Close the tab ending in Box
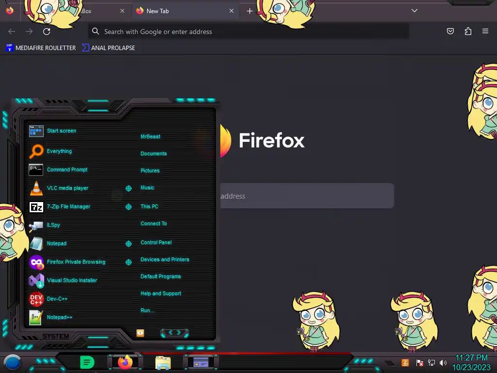The width and height of the screenshot is (497, 373). tap(122, 11)
